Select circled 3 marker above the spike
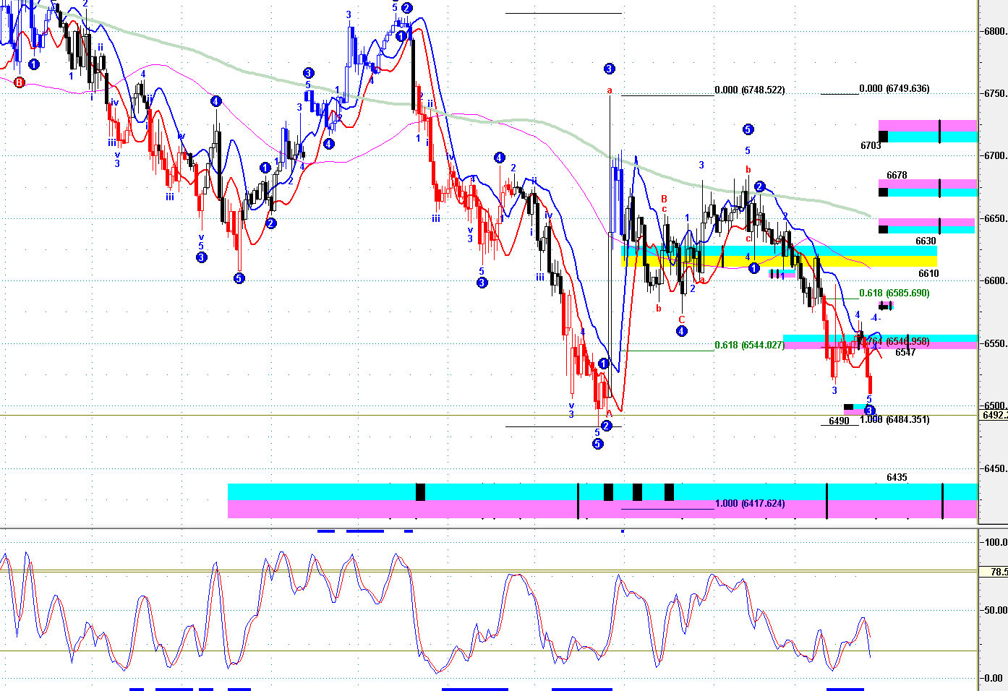The image size is (1008, 691). click(609, 69)
